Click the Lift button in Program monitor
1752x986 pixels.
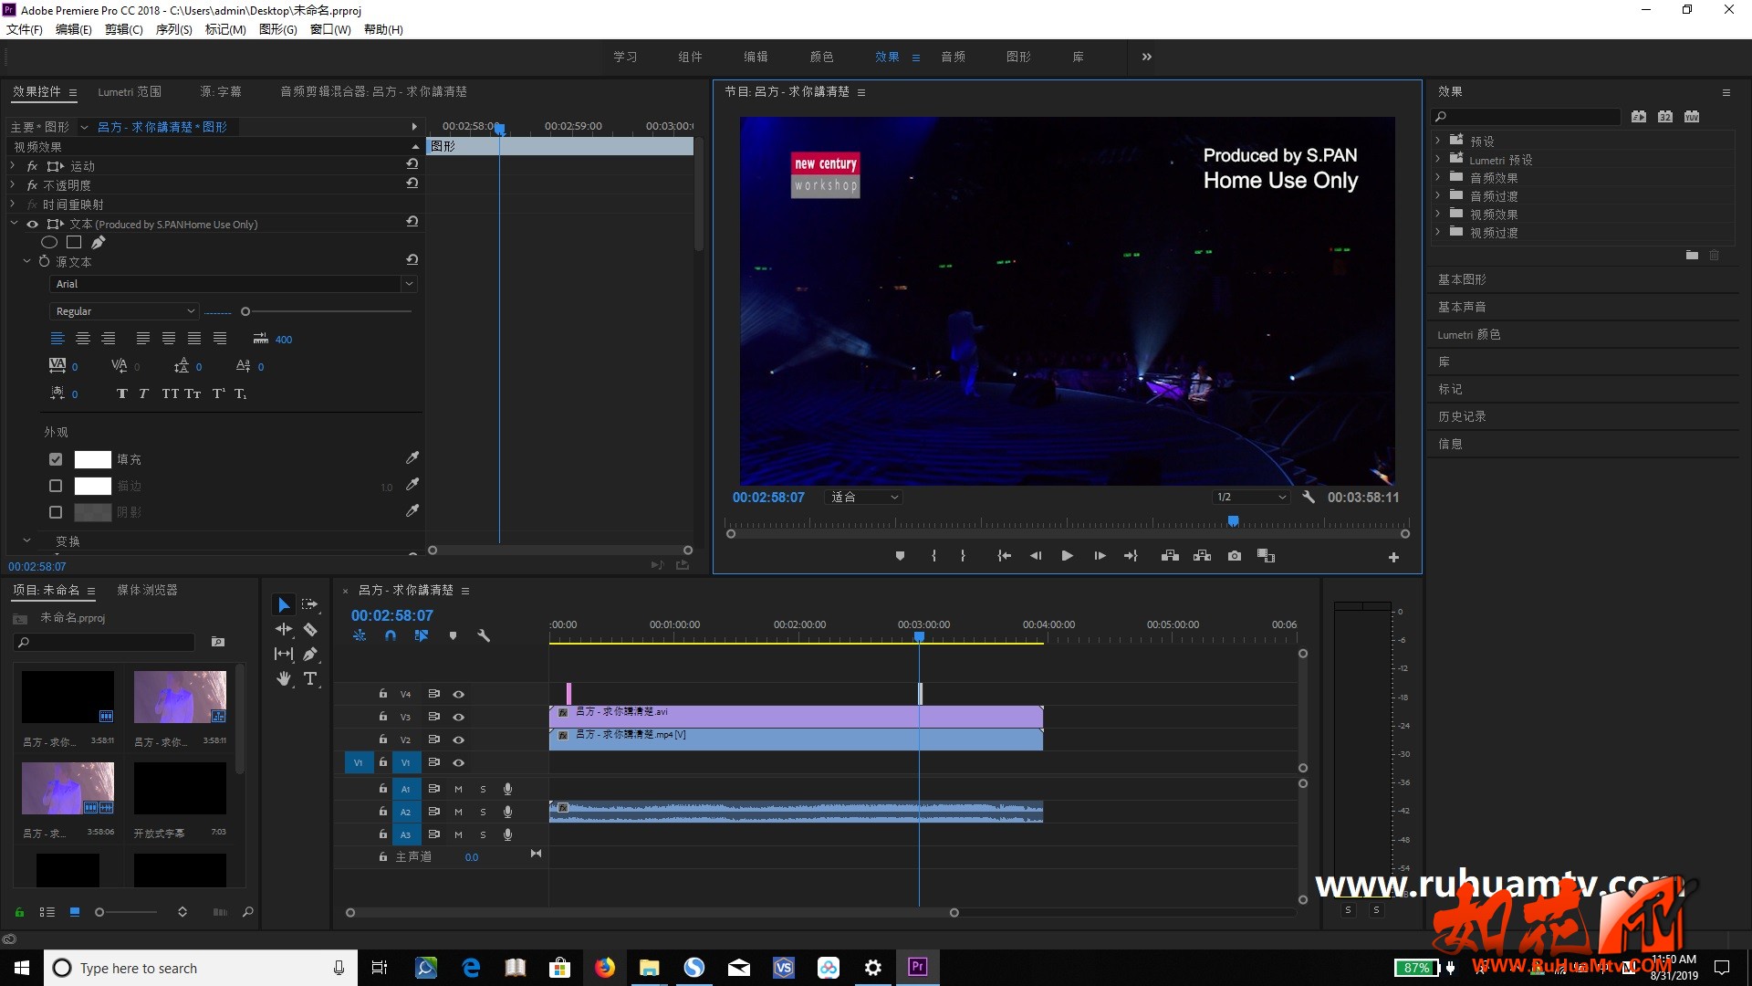tap(1170, 556)
